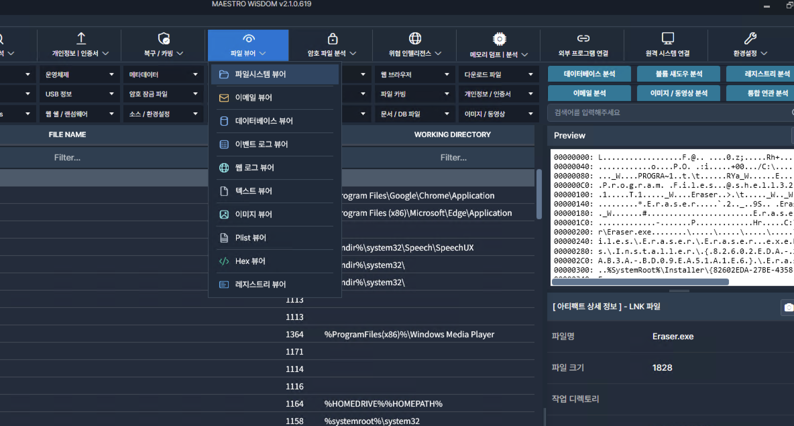This screenshot has width=794, height=426.
Task: Click the document icon beside 텍스트 뷰어
Action: click(x=224, y=191)
